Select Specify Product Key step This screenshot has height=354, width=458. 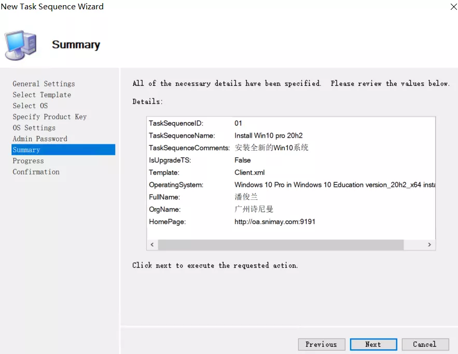coord(49,117)
